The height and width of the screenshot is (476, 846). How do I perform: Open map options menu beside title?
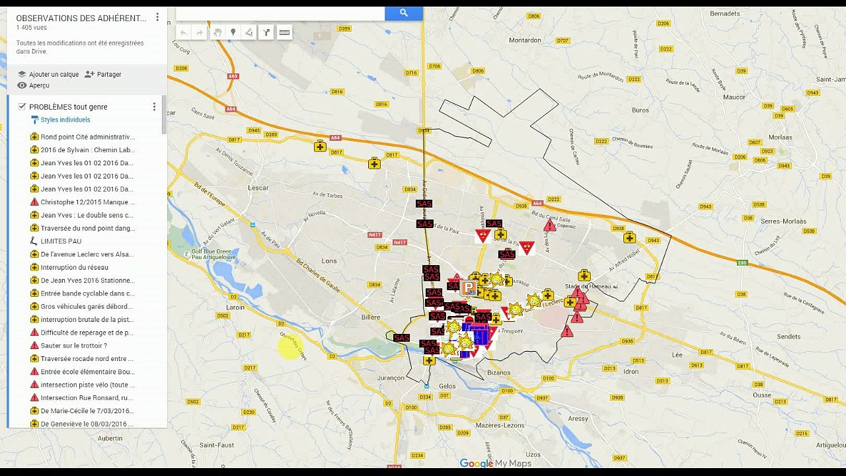point(157,17)
